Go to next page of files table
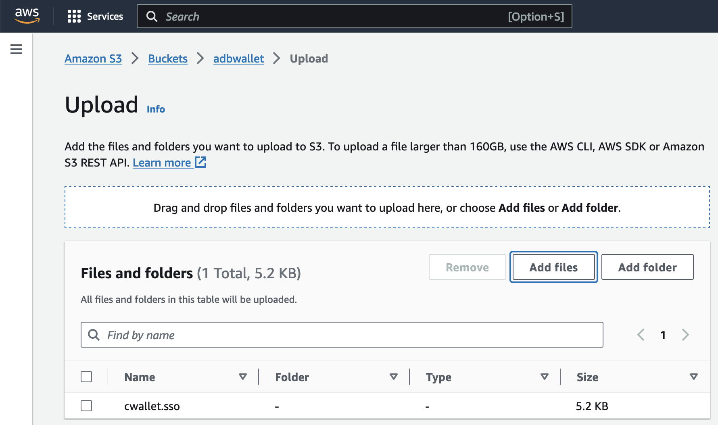 pos(685,335)
